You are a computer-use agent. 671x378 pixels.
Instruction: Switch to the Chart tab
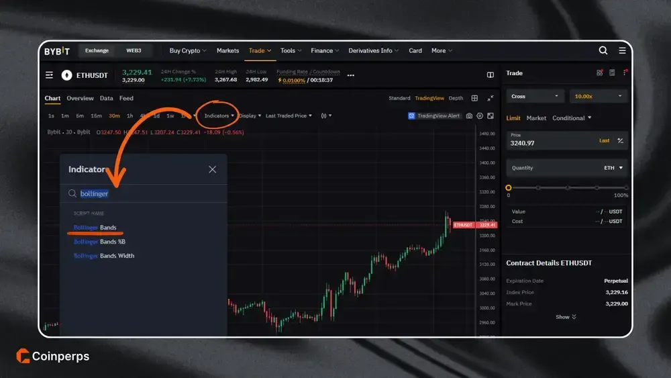[x=52, y=98]
